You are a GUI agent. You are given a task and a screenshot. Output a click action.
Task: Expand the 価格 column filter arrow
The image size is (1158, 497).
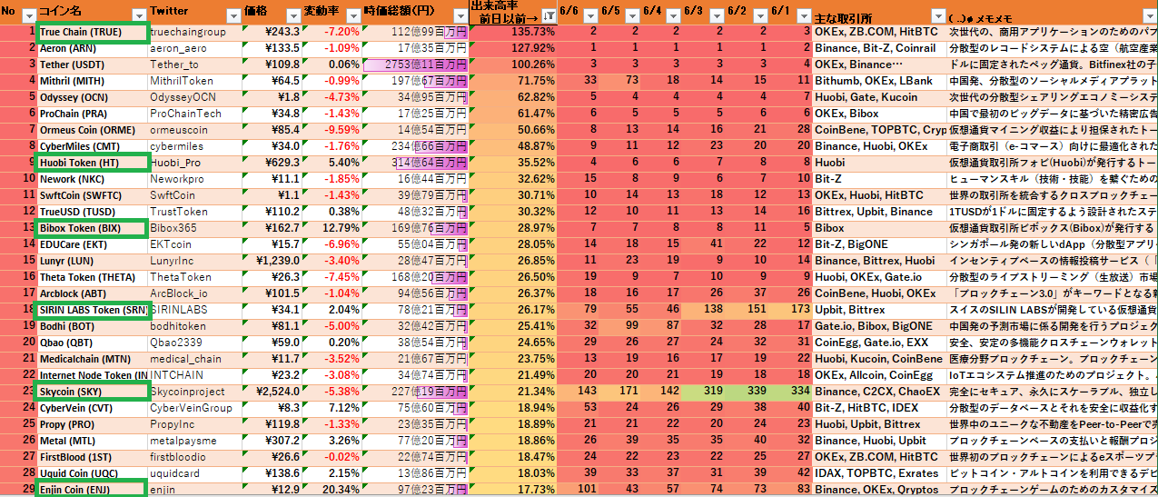(291, 15)
